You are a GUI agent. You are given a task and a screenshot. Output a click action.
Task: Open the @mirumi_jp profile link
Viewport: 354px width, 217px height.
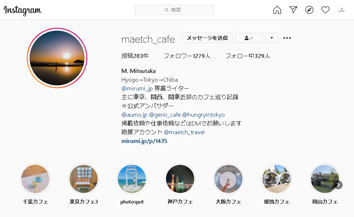point(137,89)
